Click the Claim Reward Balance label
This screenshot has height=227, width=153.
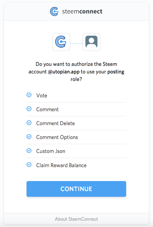pyautogui.click(x=61, y=165)
